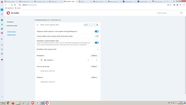Open Авиабилеты bookmark in bookmarks bar

tap(10, 8)
